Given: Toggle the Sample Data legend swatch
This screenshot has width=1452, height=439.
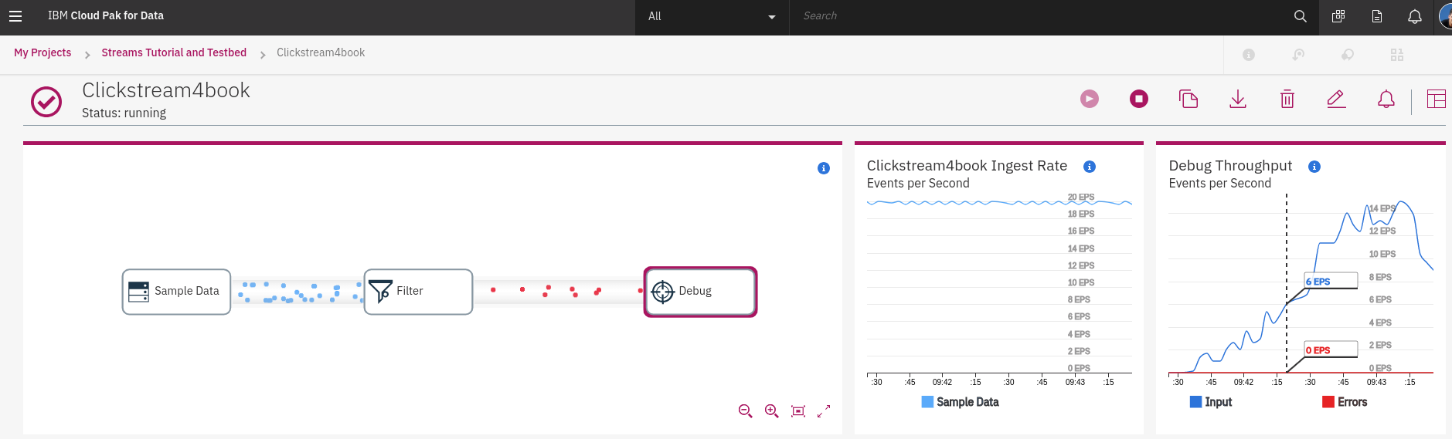Looking at the screenshot, I should 927,402.
